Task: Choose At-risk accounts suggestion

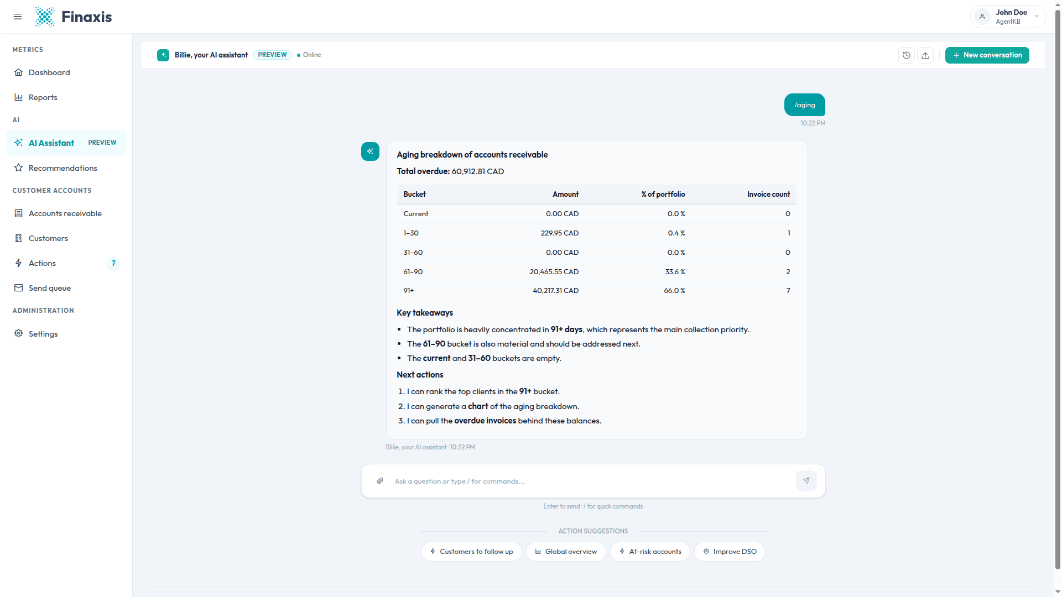Action: click(650, 552)
